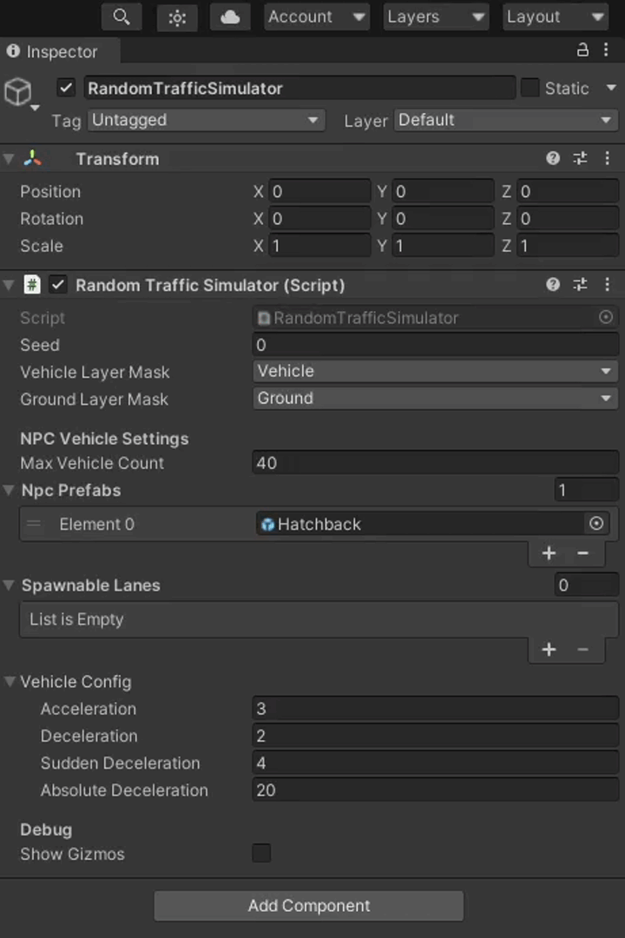
Task: Enable the Static checkbox
Action: pyautogui.click(x=530, y=88)
